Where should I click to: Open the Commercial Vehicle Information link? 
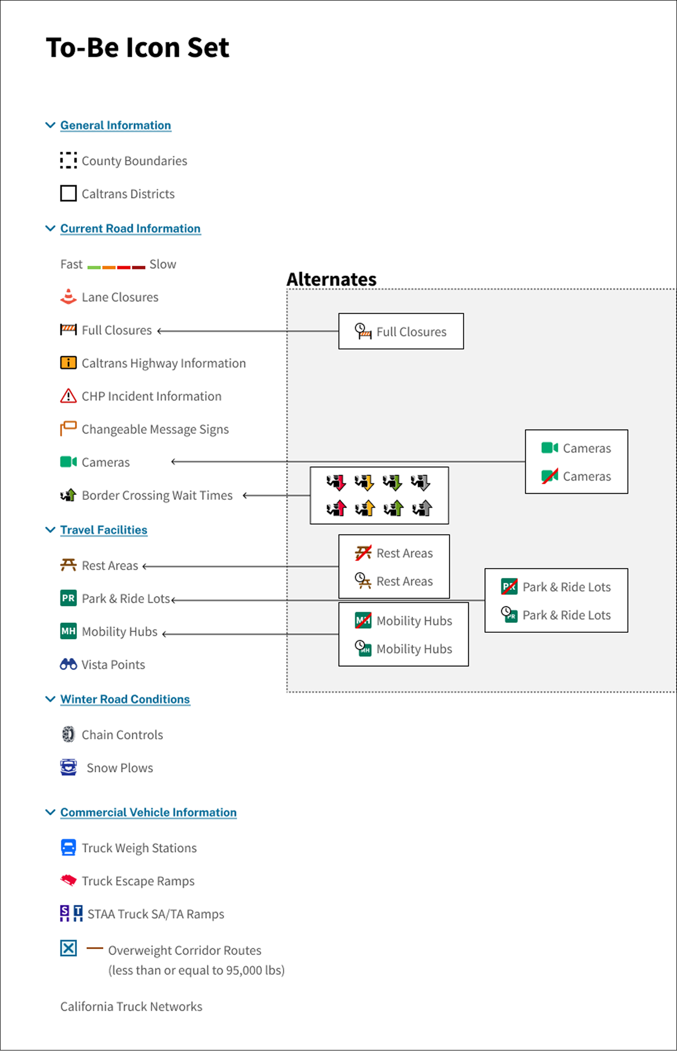[x=148, y=812]
